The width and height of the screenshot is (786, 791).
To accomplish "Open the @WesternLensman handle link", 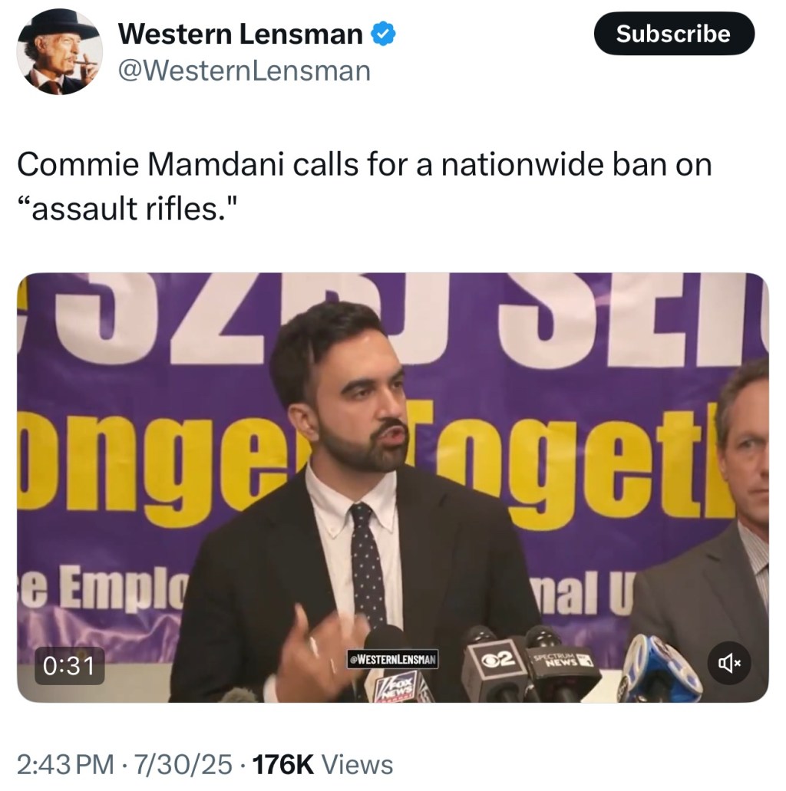I will pyautogui.click(x=244, y=71).
